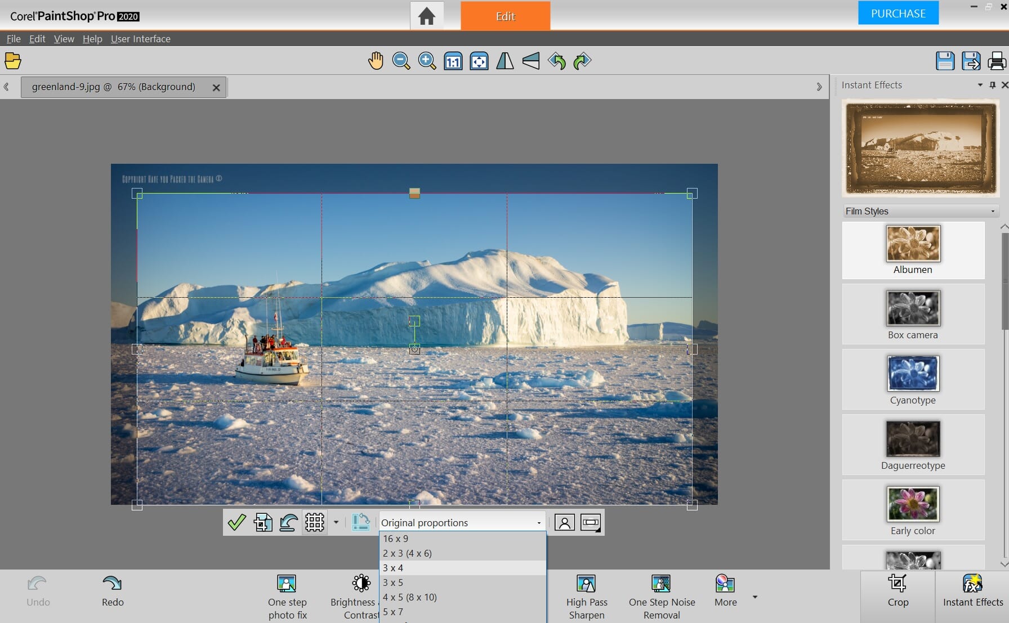The width and height of the screenshot is (1009, 623).
Task: Click the PURCHASE button
Action: click(x=898, y=13)
